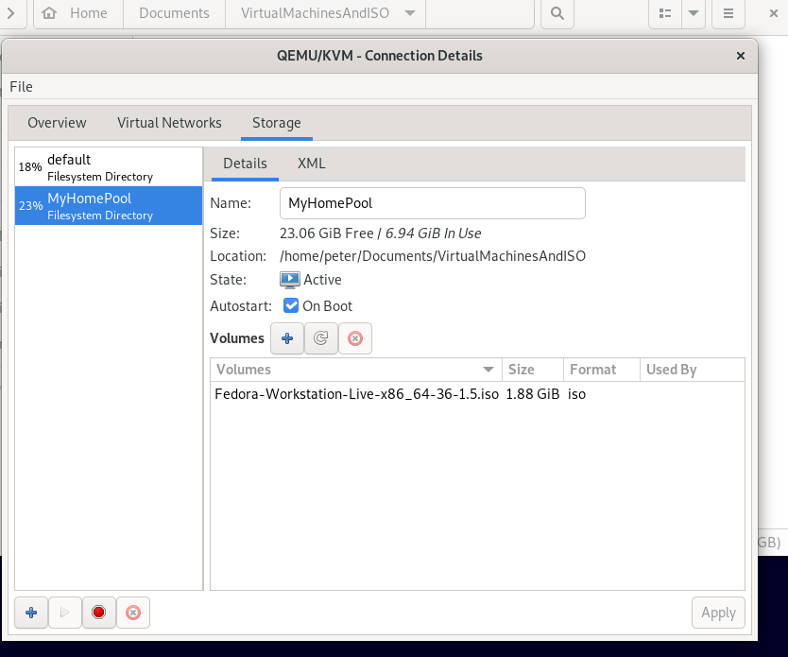Switch to the Virtual Networks tab
Image resolution: width=788 pixels, height=657 pixels.
[x=169, y=123]
